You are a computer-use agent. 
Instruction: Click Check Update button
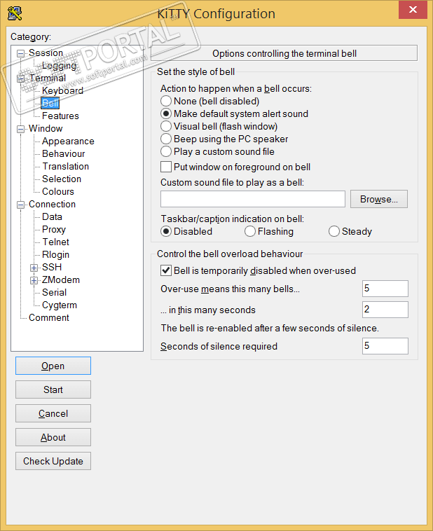point(53,461)
